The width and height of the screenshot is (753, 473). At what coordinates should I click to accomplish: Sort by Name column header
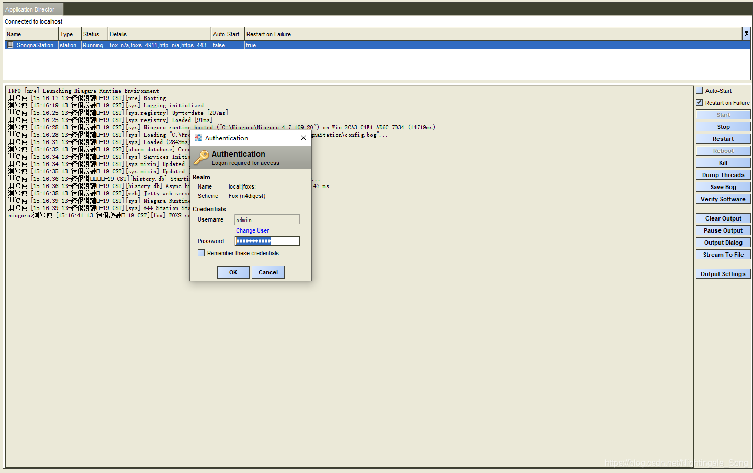point(31,34)
